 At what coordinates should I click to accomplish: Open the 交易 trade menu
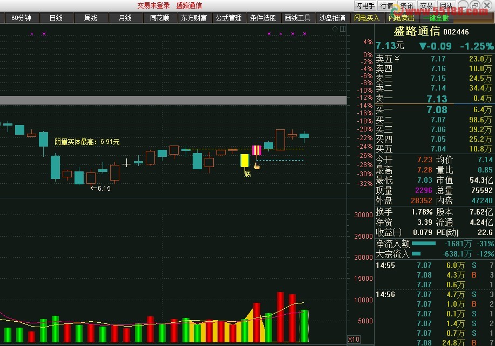426,6
